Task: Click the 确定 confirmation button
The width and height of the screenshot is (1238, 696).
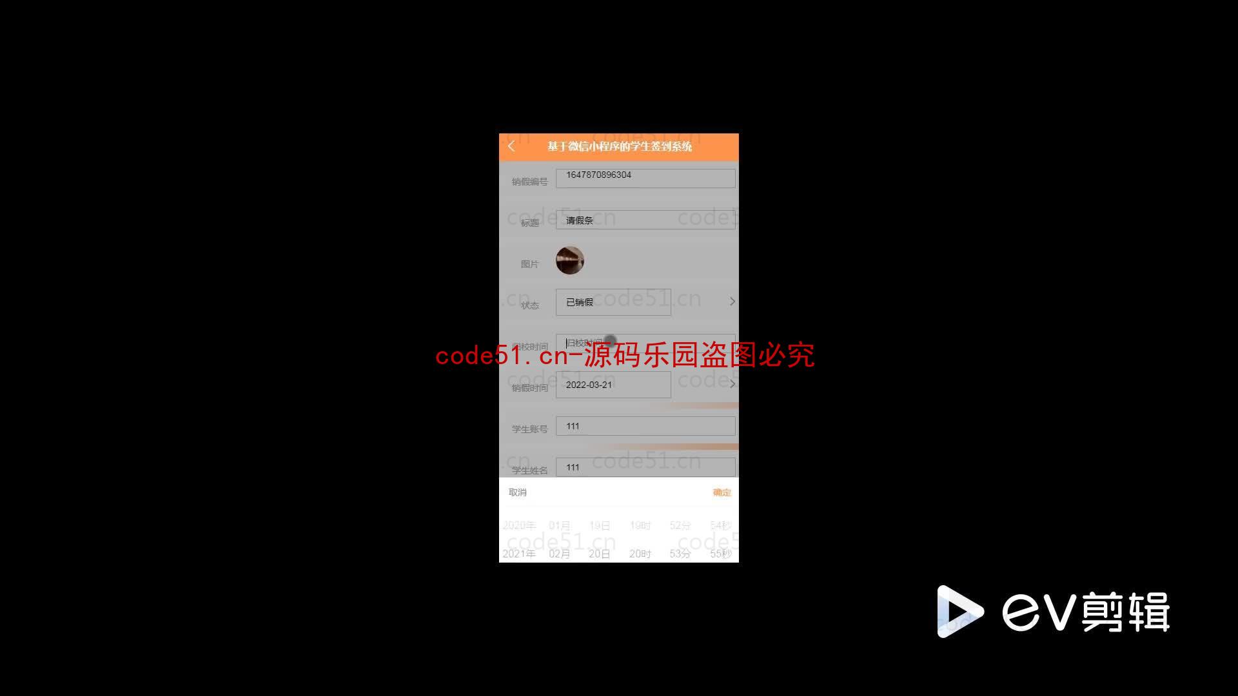Action: click(x=721, y=491)
